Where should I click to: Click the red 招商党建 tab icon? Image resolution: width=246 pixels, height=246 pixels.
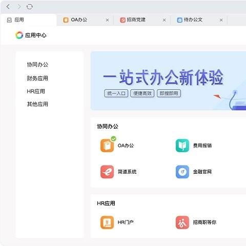coord(122,20)
